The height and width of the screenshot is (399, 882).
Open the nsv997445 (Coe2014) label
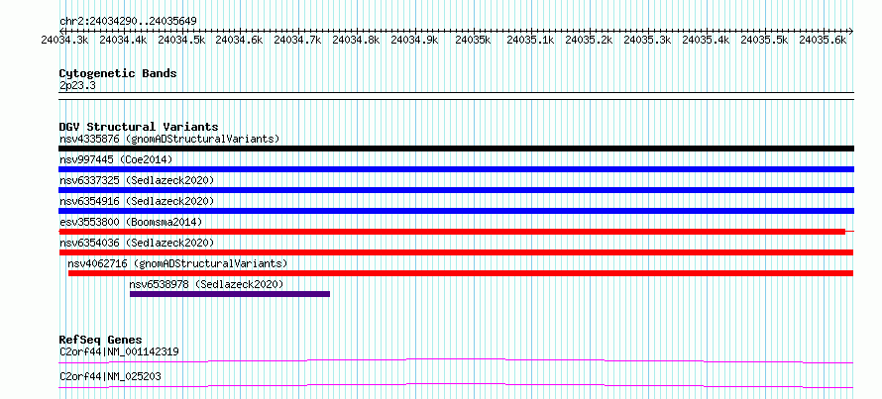click(x=116, y=159)
